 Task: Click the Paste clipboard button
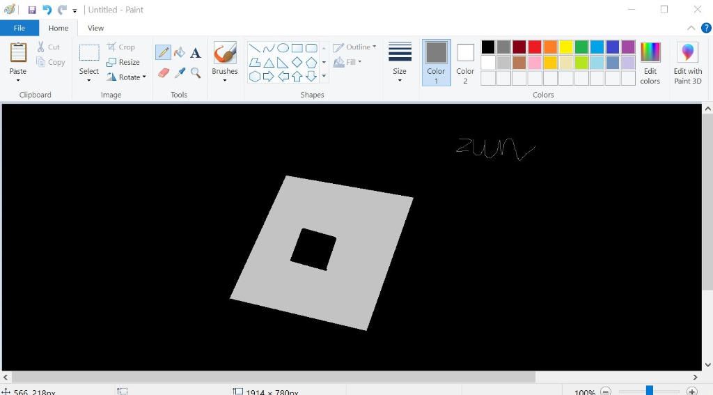pyautogui.click(x=18, y=53)
